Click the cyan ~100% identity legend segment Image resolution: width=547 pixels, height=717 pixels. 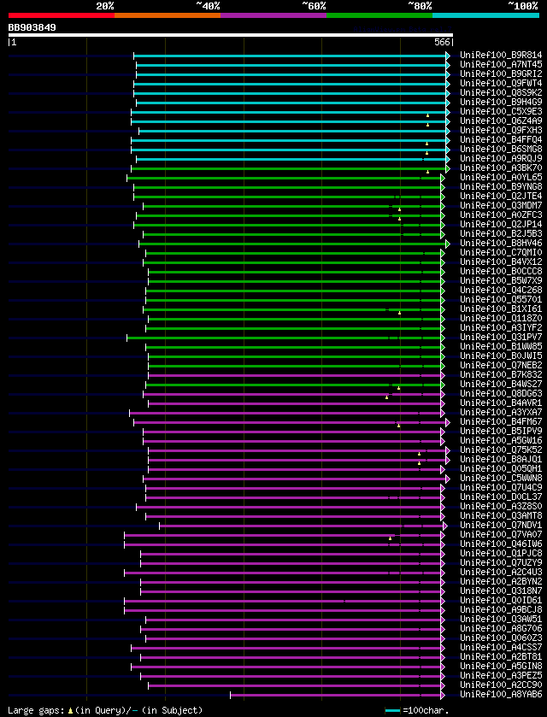[485, 15]
